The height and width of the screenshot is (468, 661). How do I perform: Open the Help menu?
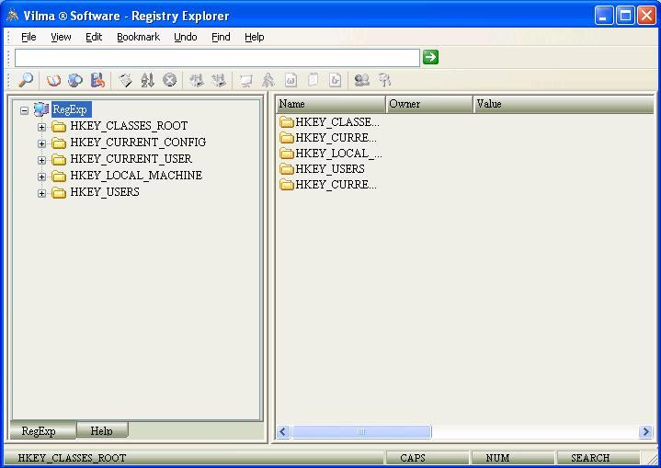click(x=255, y=37)
